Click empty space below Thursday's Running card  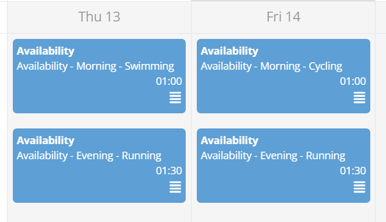click(99, 213)
